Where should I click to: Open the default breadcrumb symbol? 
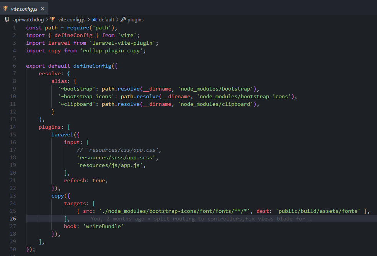tap(106, 19)
